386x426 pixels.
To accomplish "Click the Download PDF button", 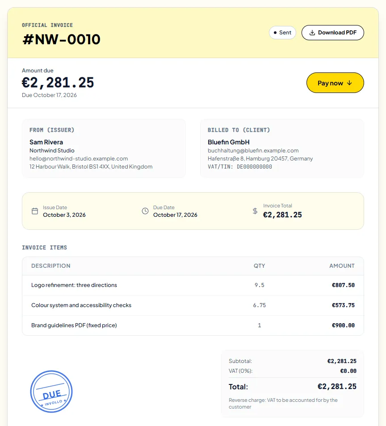I will (x=332, y=33).
